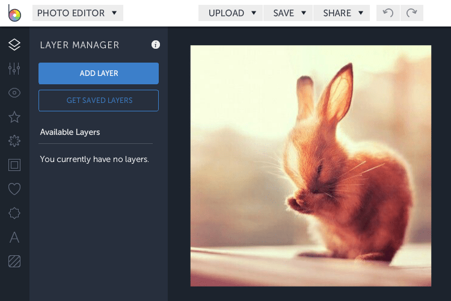This screenshot has width=451, height=301.
Task: Select the Overlays badge icon
Action: pyautogui.click(x=14, y=213)
